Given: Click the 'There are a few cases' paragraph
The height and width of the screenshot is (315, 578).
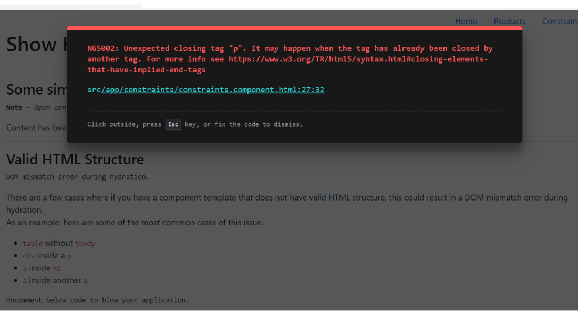Looking at the screenshot, I should (x=287, y=204).
